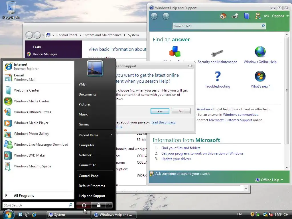Image resolution: width=292 pixels, height=219 pixels.
Task: Open Windows Photo Gallery
Action: point(38,134)
